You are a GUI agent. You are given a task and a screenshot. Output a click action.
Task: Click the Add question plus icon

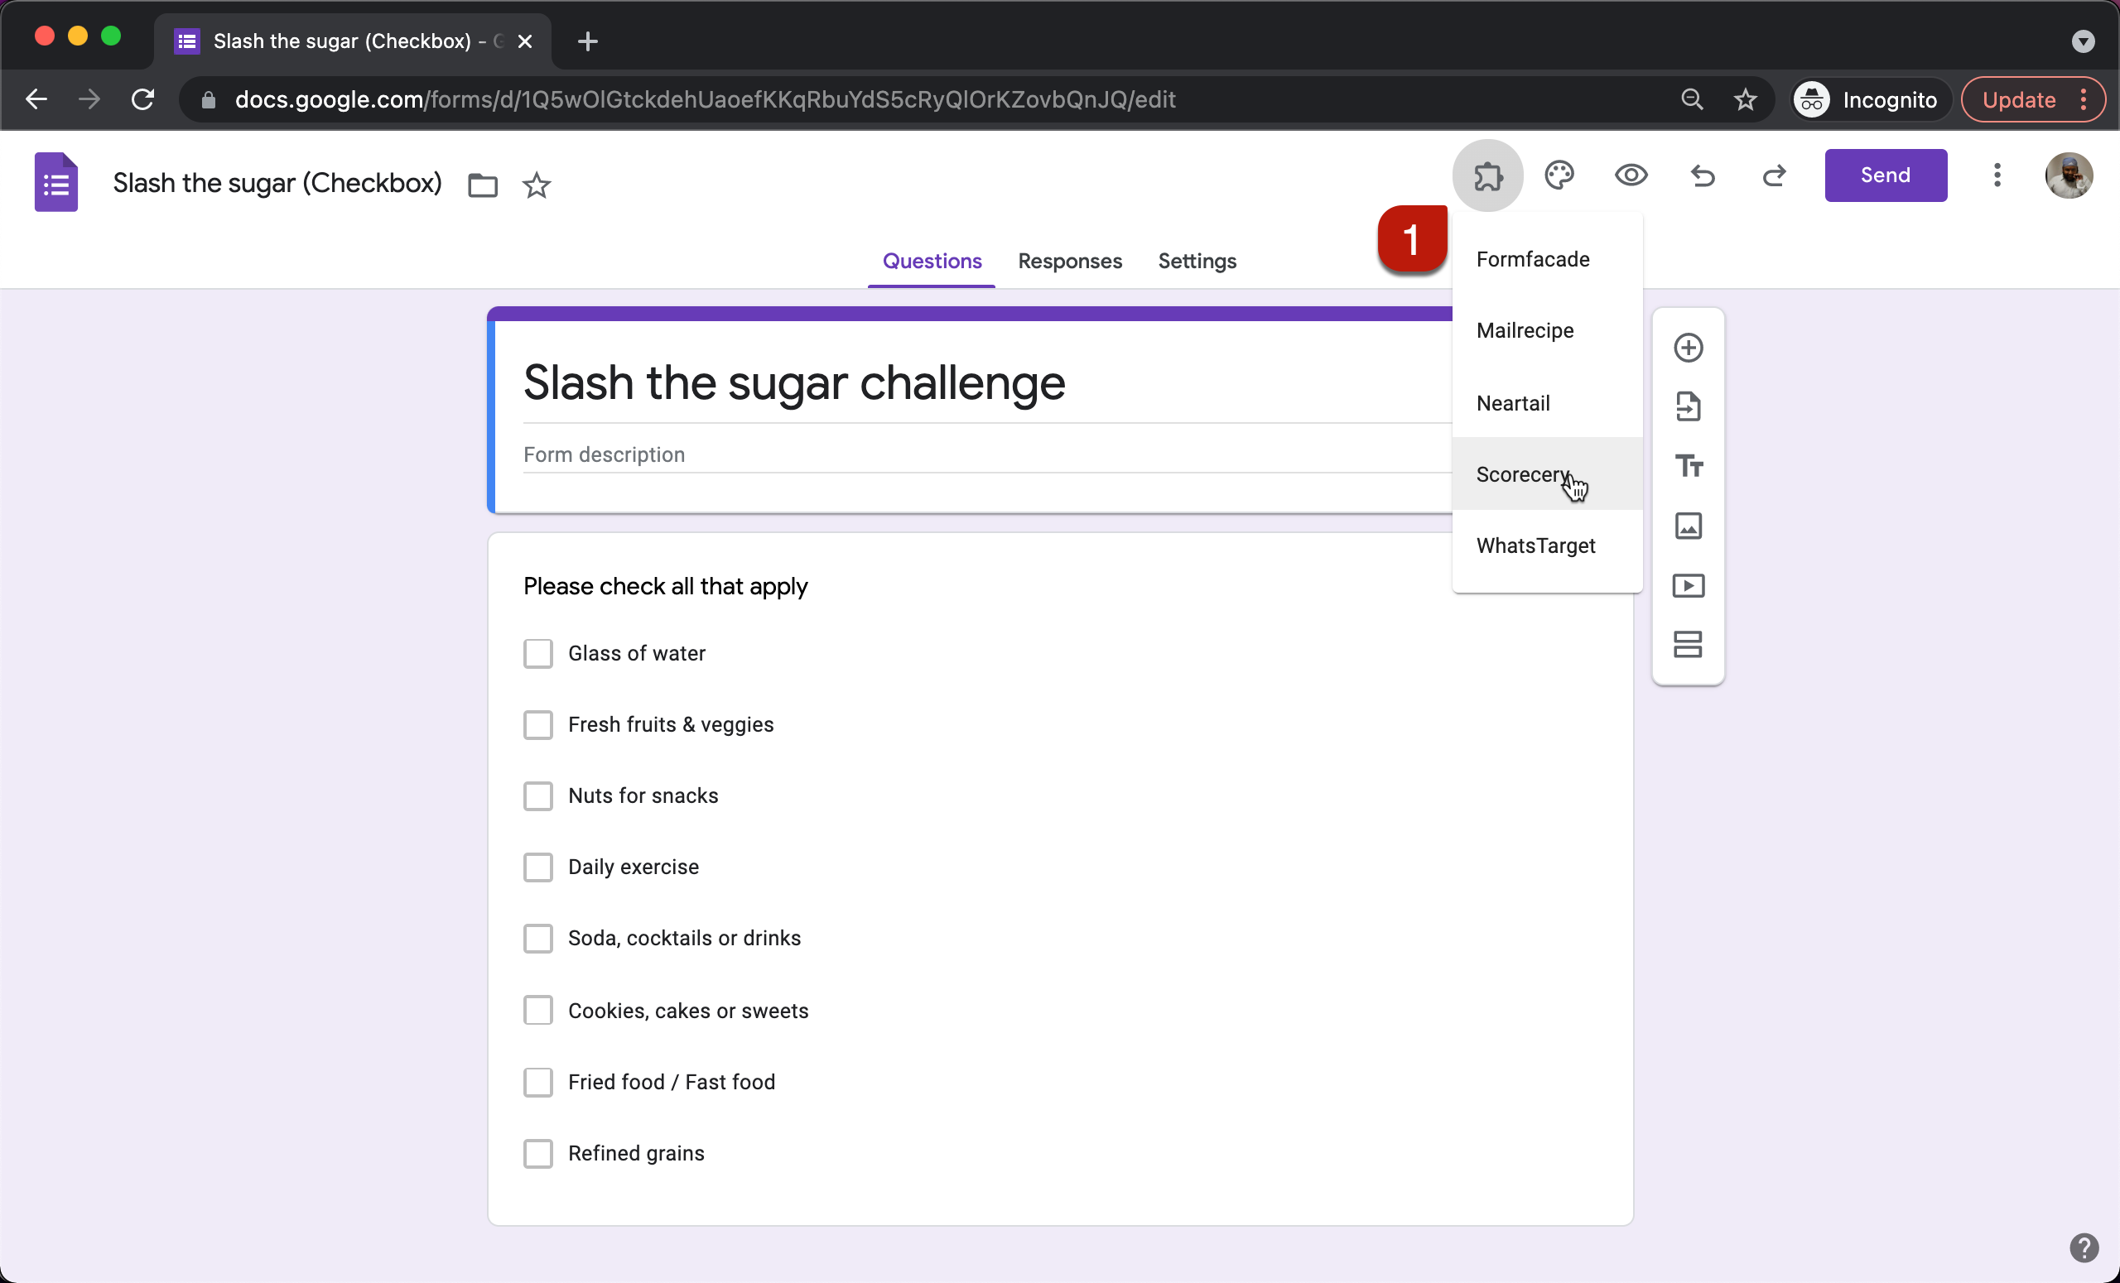point(1688,348)
